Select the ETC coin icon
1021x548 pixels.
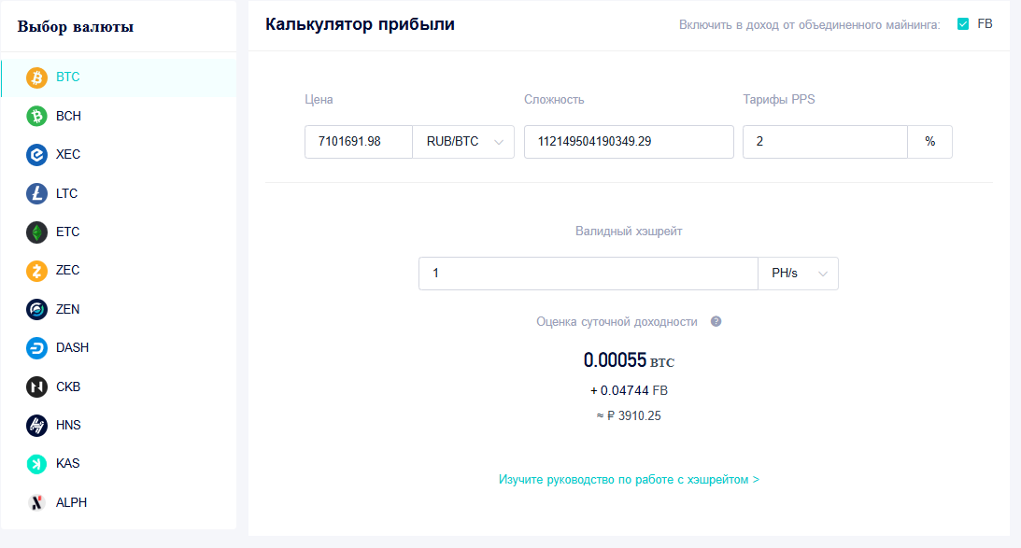(36, 232)
